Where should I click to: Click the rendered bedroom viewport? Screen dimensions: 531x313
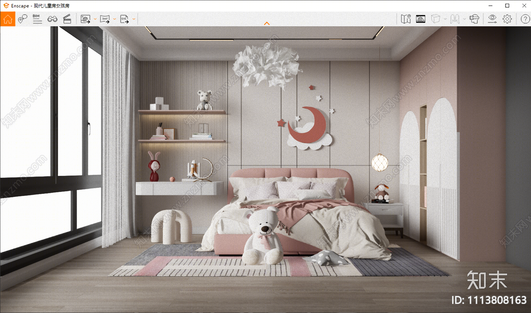pos(265,169)
